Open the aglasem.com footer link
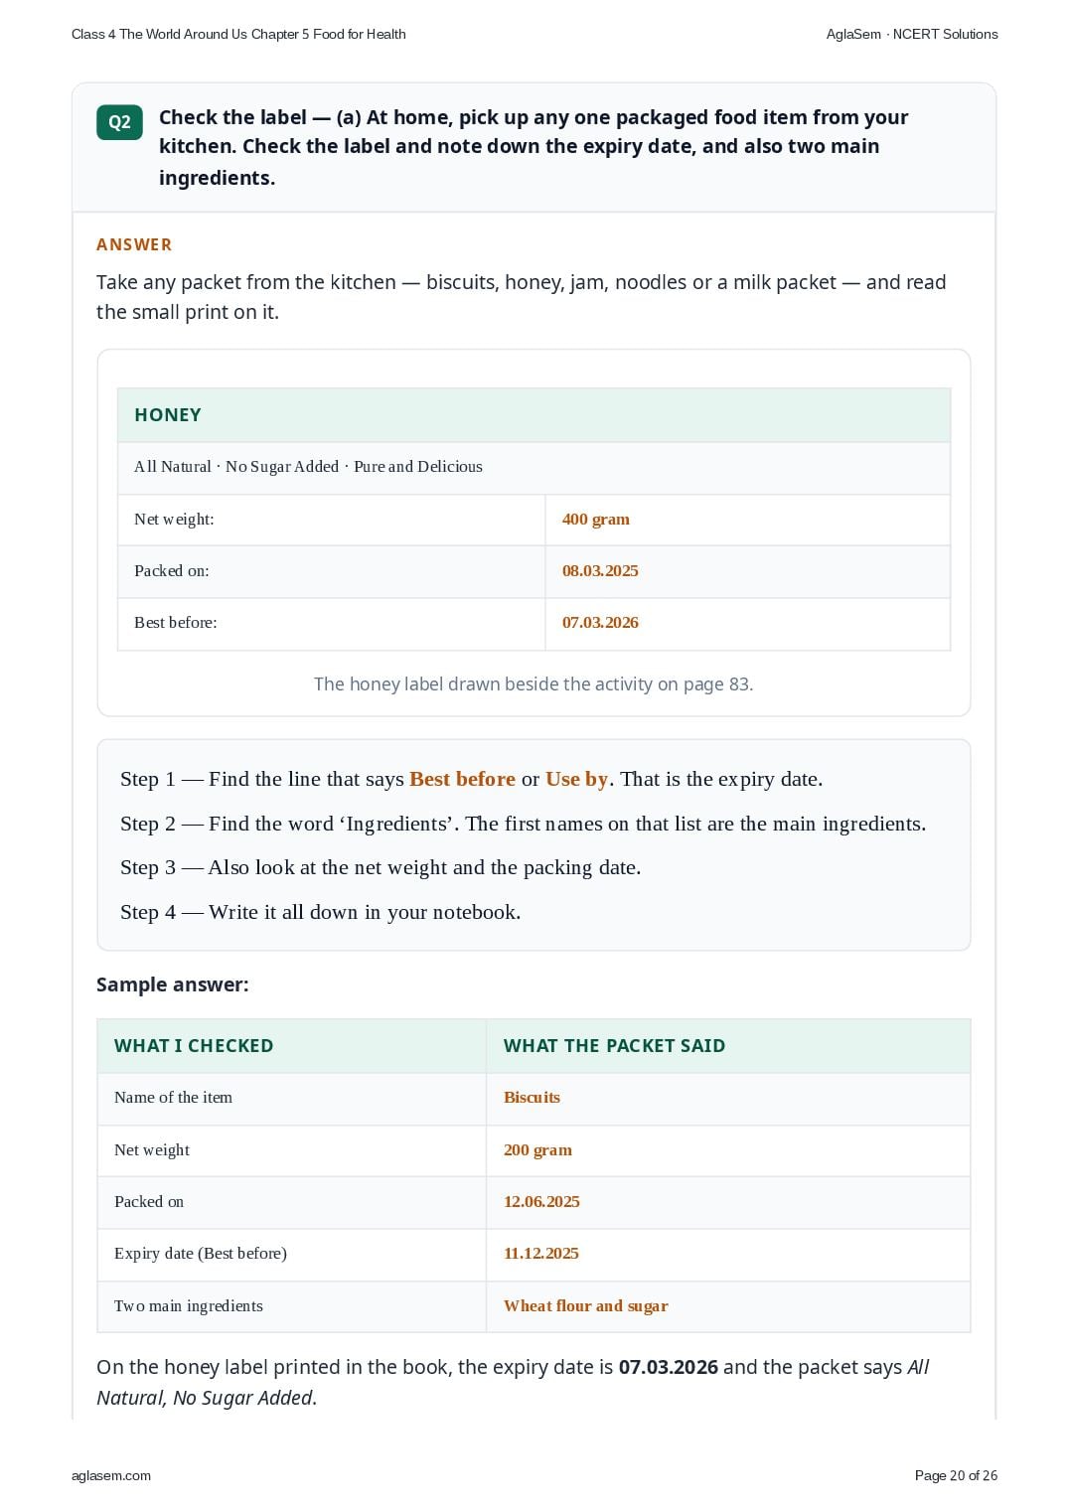The image size is (1069, 1512). tap(111, 1475)
